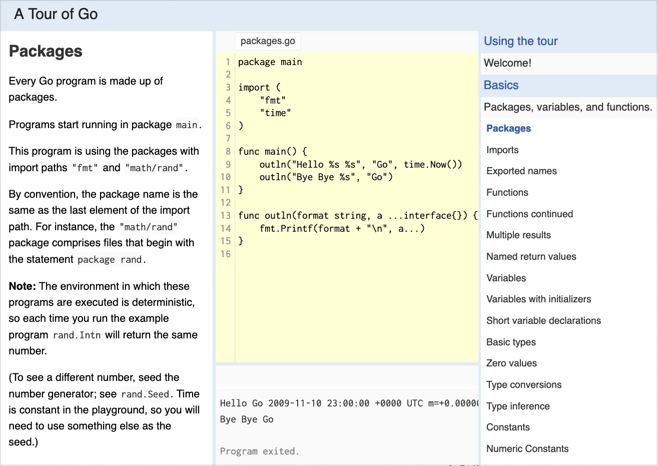658x466 pixels.
Task: Open the Imports lesson
Action: coord(502,150)
